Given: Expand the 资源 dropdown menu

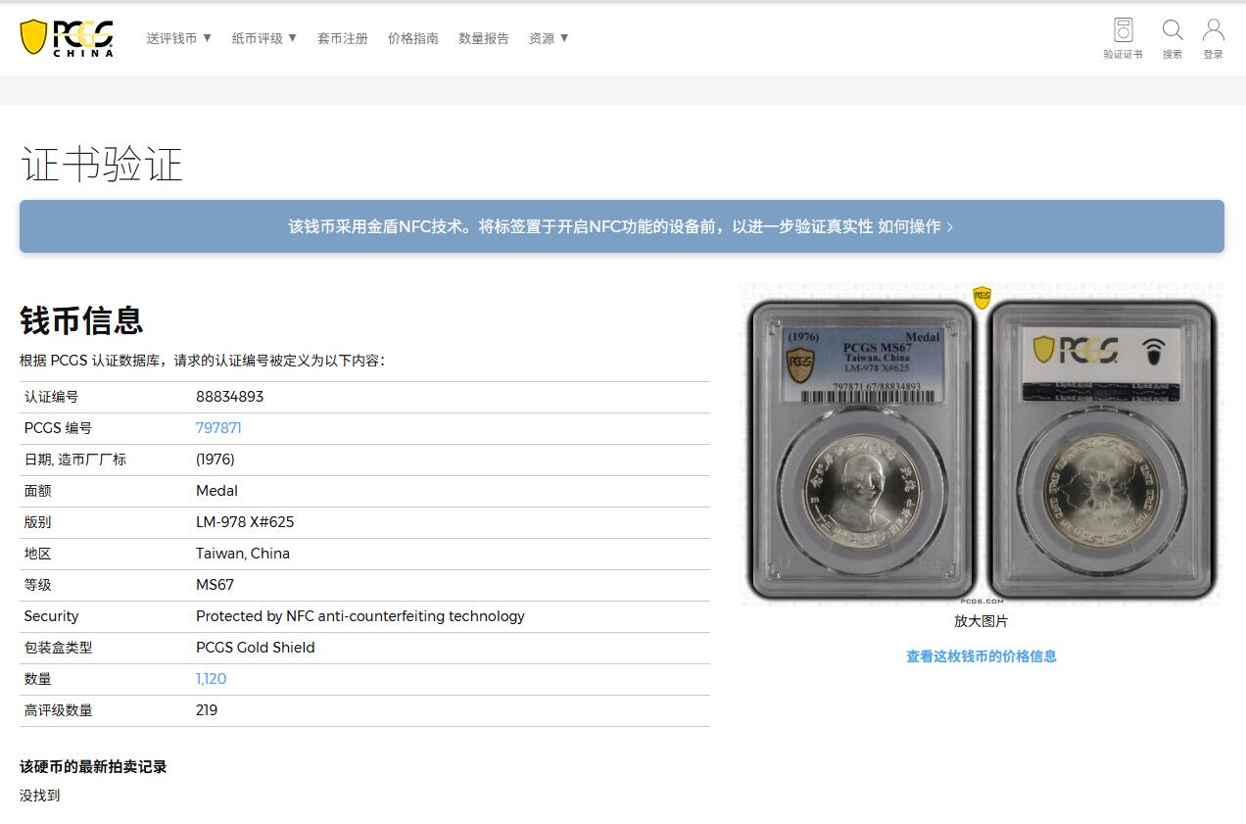Looking at the screenshot, I should tap(549, 38).
